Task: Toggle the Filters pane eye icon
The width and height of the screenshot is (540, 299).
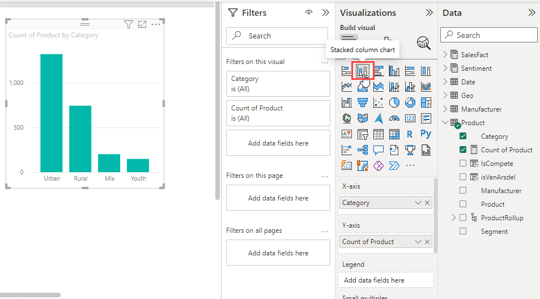Action: [309, 12]
